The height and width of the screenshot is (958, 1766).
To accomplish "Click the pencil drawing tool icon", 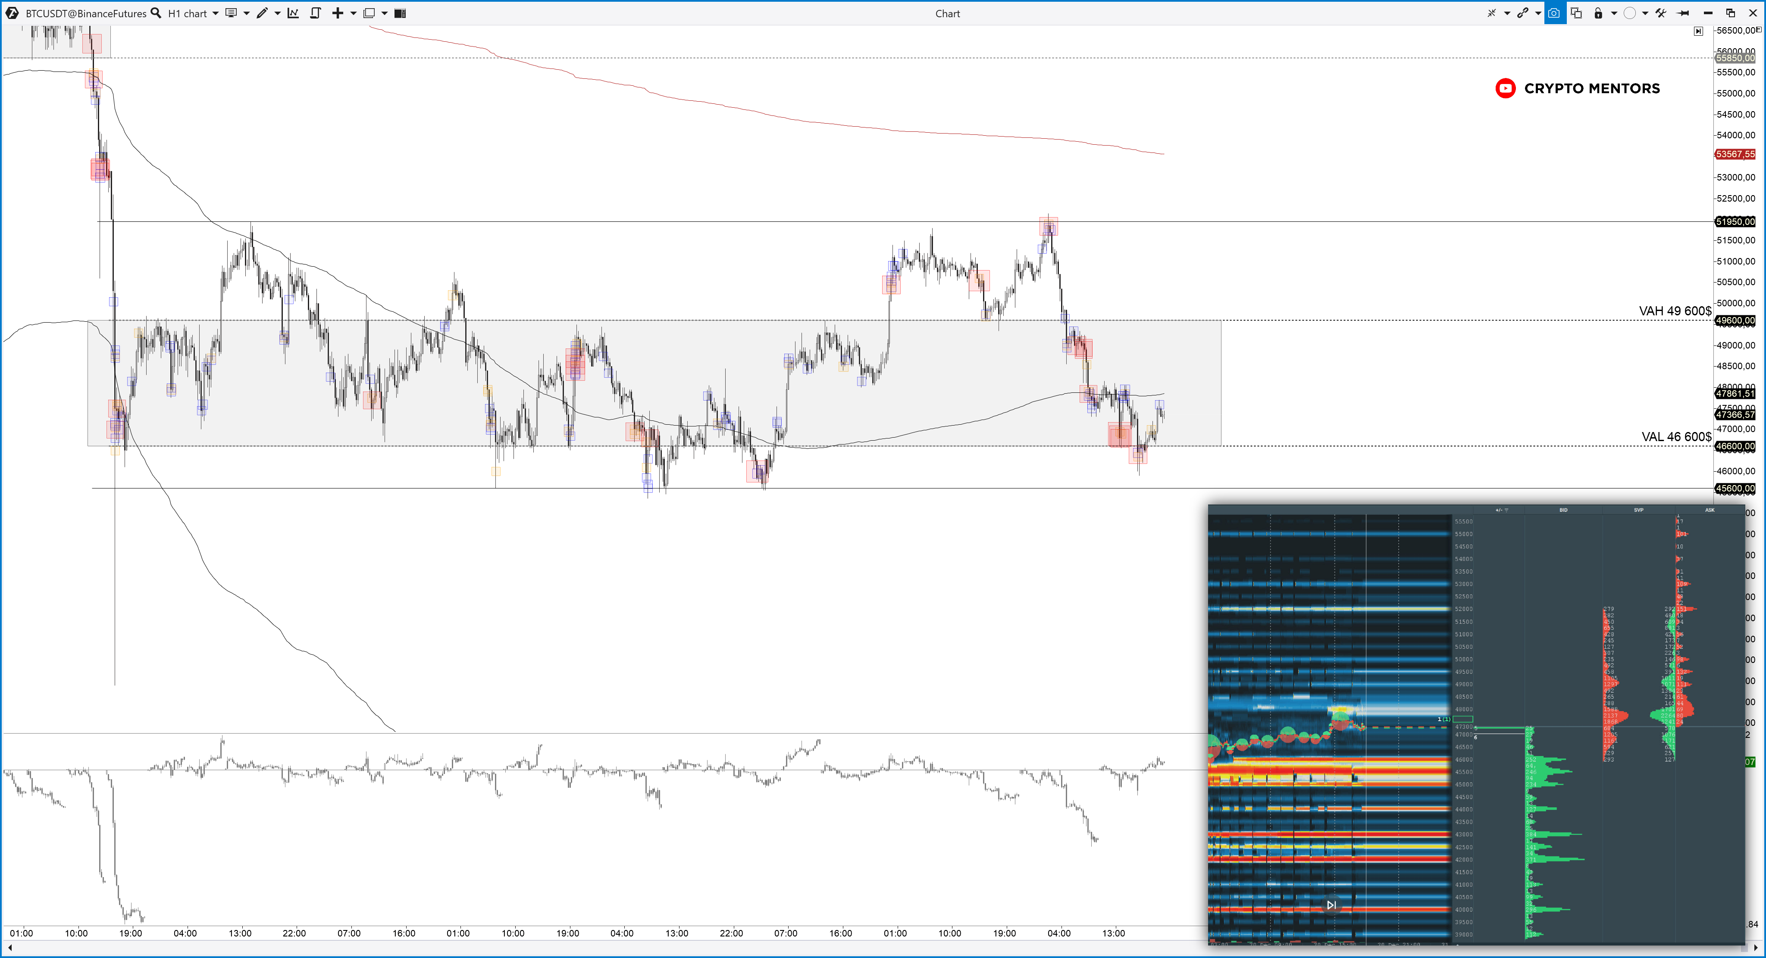I will [262, 13].
